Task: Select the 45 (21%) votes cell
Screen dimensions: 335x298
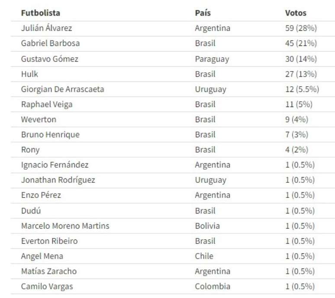Action: [x=301, y=43]
